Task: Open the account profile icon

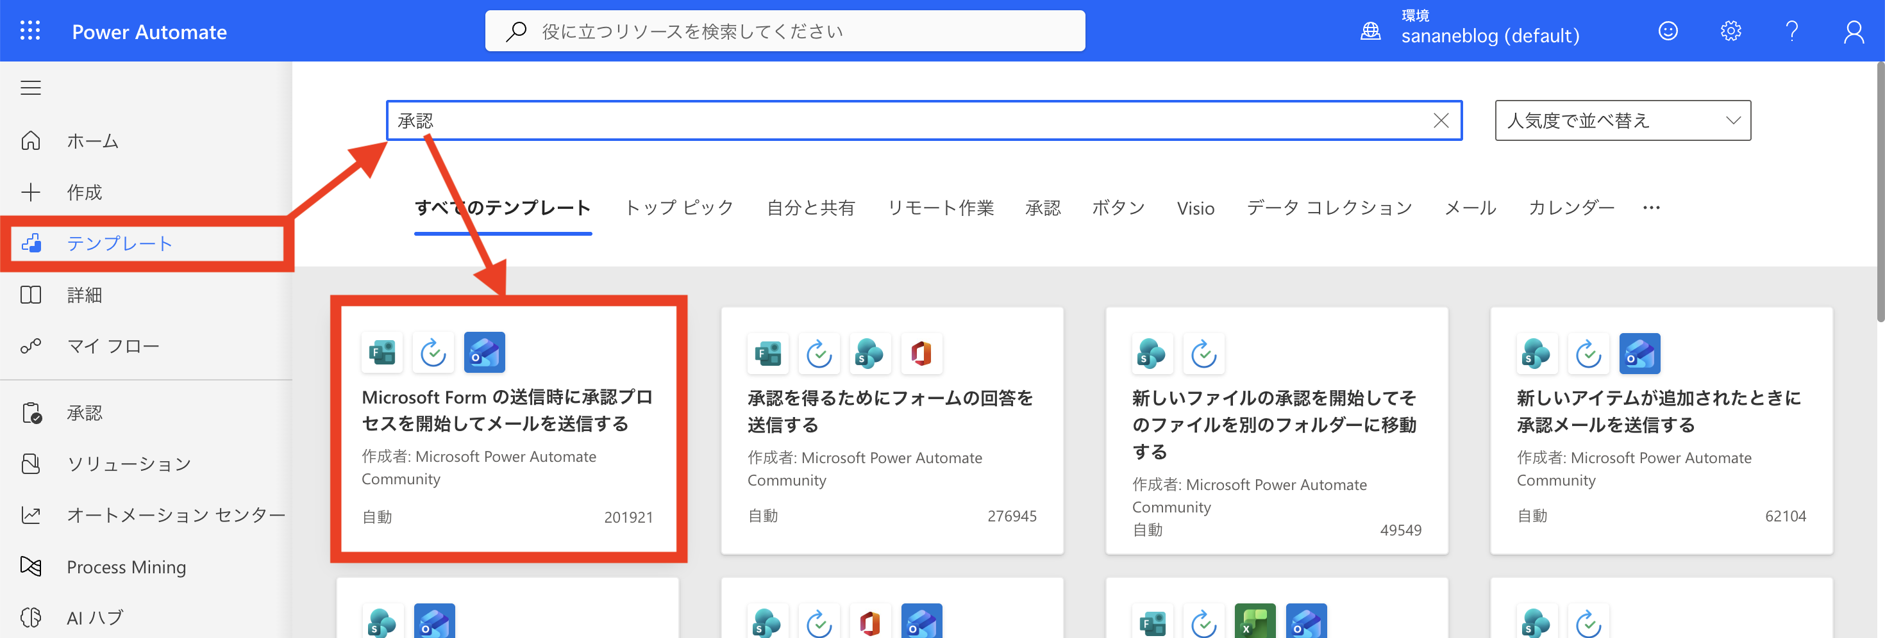Action: 1854,31
